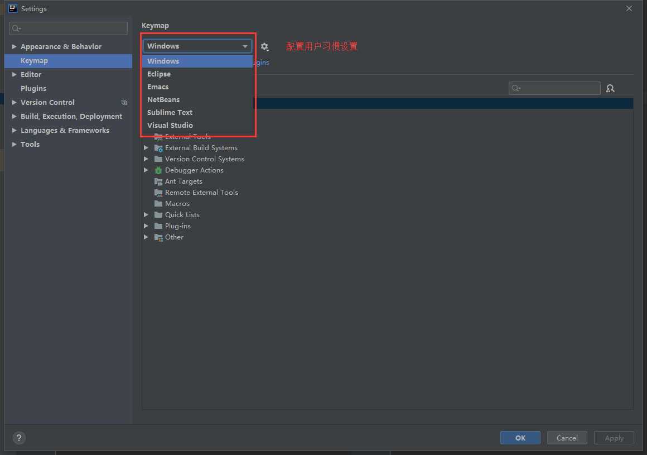The height and width of the screenshot is (455, 647).
Task: Select Build, Execution, Deployment category
Action: click(68, 117)
